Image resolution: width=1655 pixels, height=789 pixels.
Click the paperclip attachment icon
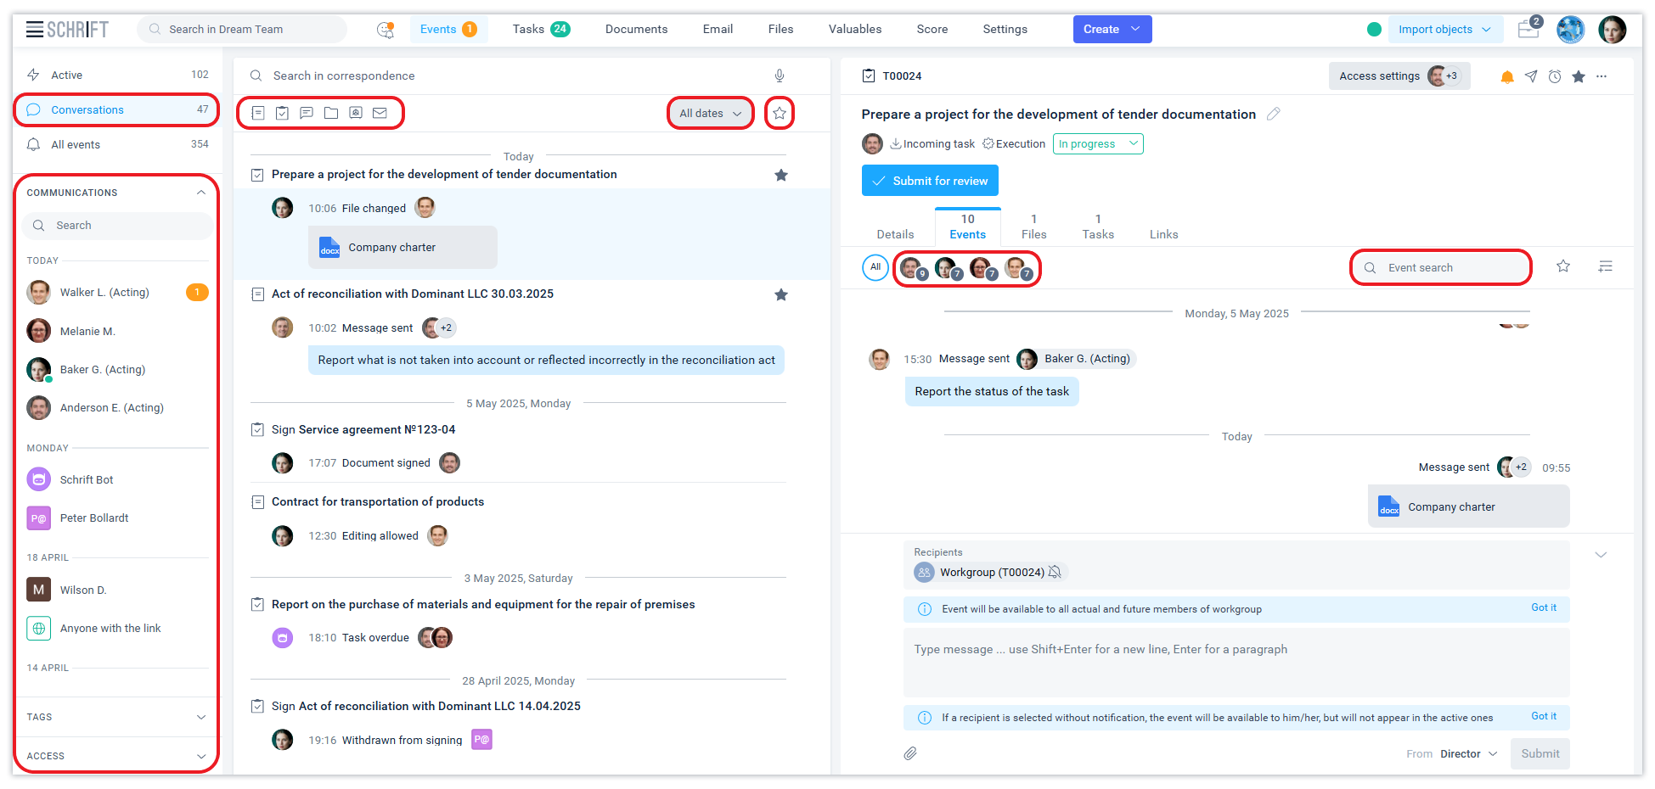pos(910,753)
